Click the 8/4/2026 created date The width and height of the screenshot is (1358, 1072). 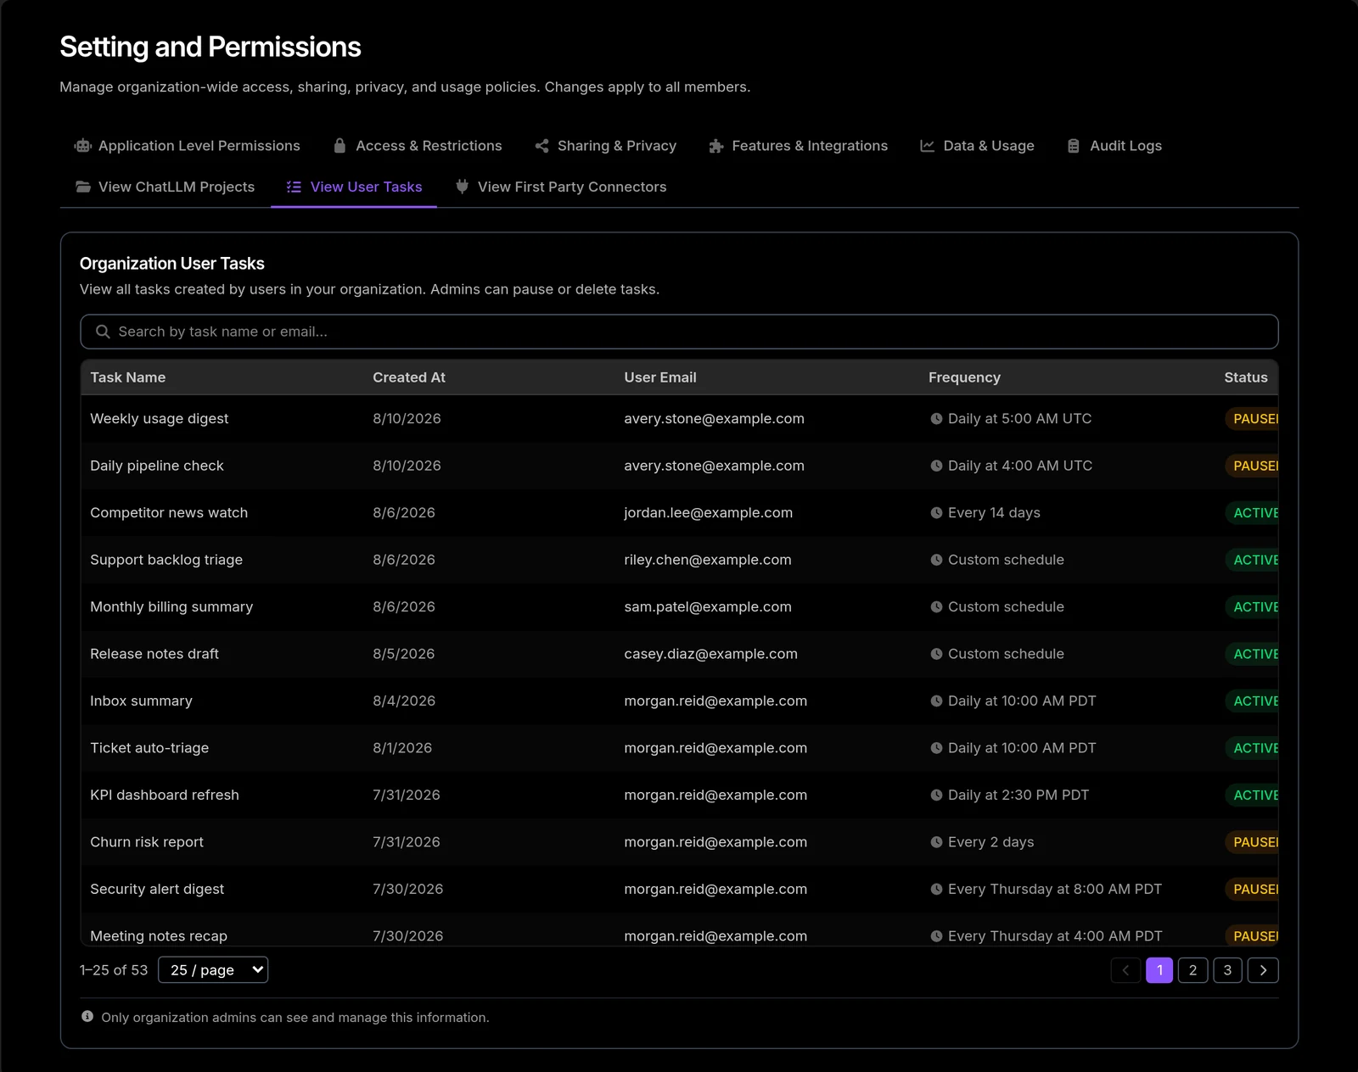(404, 701)
